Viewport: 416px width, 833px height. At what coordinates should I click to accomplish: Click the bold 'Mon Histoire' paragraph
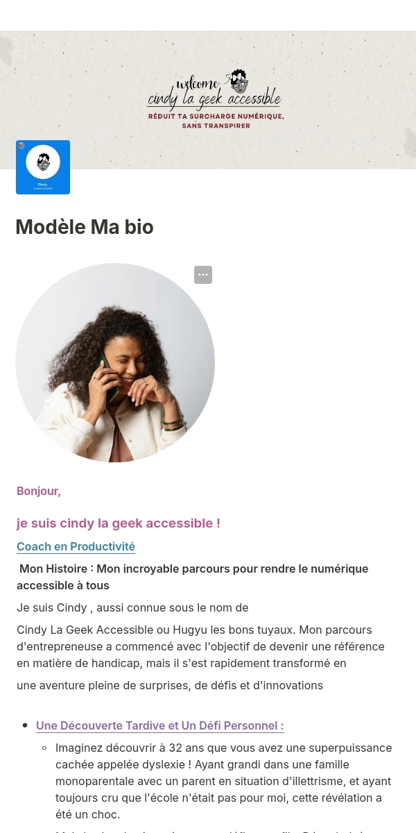(x=194, y=577)
